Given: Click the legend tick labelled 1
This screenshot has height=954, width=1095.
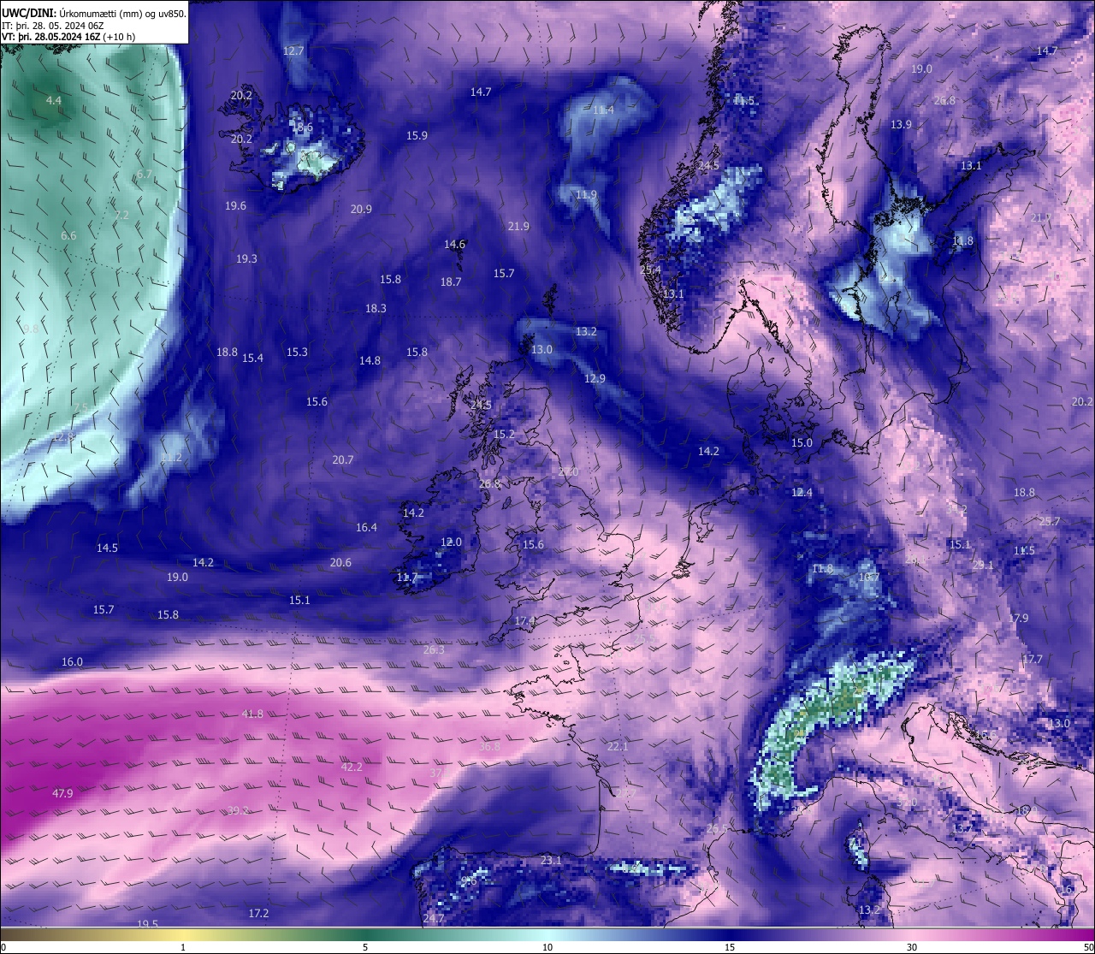Looking at the screenshot, I should 183,947.
